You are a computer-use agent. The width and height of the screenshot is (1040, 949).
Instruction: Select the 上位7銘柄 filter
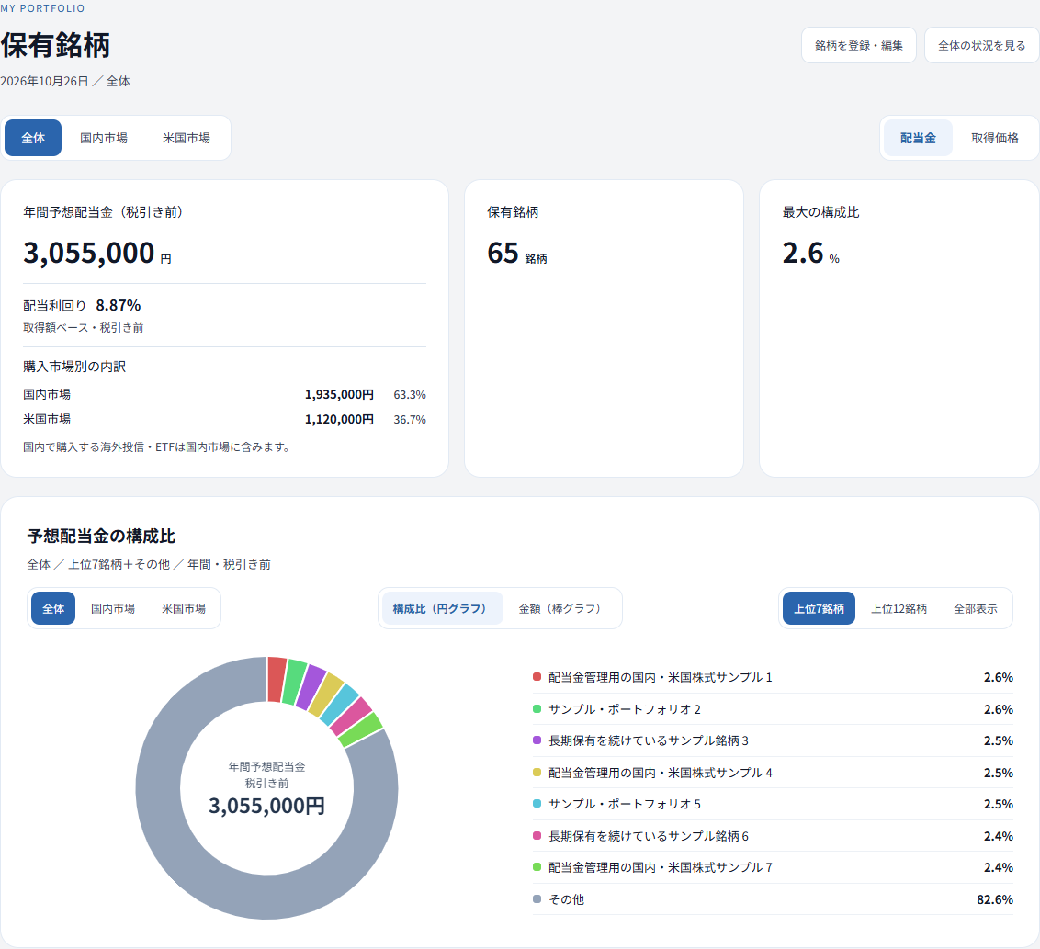click(x=820, y=608)
